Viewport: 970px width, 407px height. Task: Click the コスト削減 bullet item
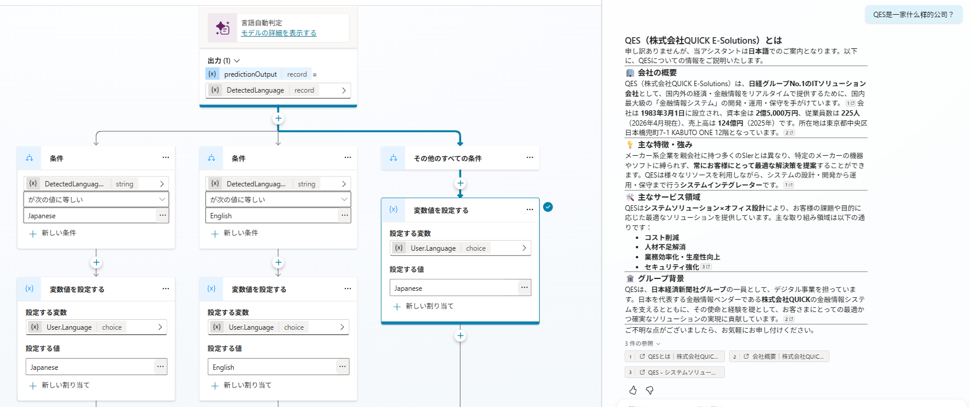(x=662, y=238)
